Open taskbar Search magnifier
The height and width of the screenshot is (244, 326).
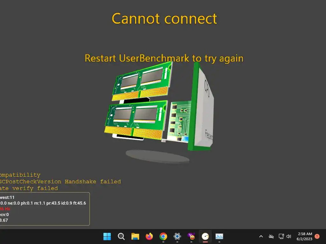click(x=121, y=236)
